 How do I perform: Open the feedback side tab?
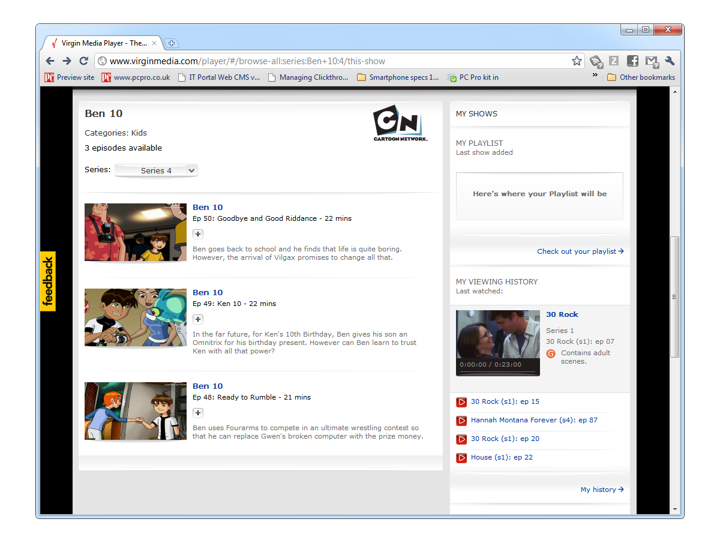pos(48,281)
